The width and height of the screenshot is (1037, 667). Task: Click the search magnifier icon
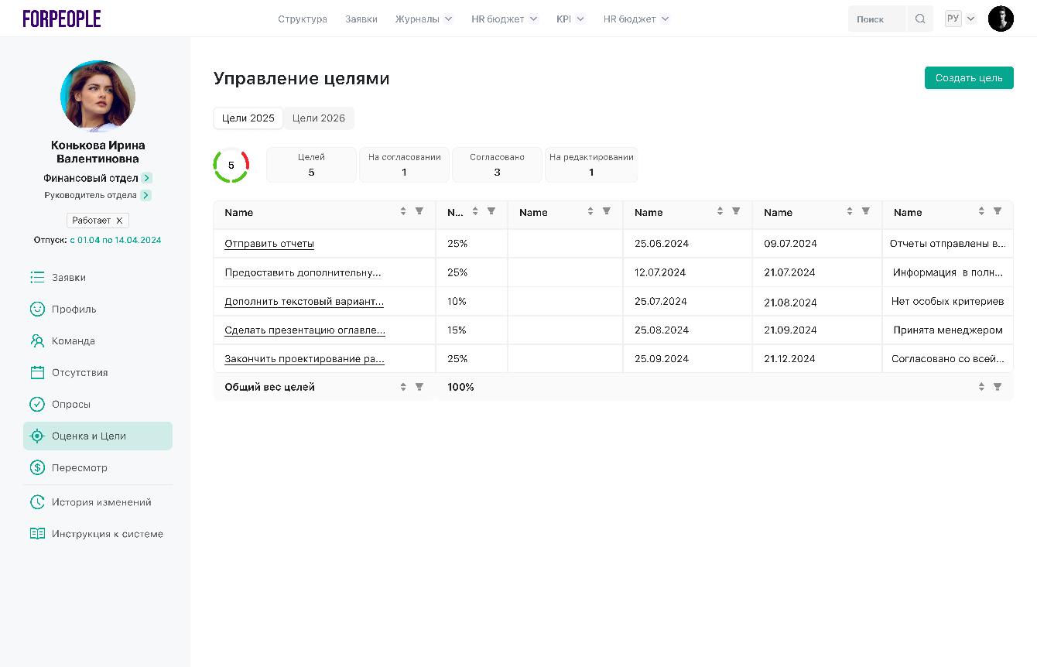point(919,19)
